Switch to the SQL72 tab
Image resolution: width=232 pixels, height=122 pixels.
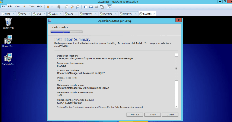click(x=54, y=14)
